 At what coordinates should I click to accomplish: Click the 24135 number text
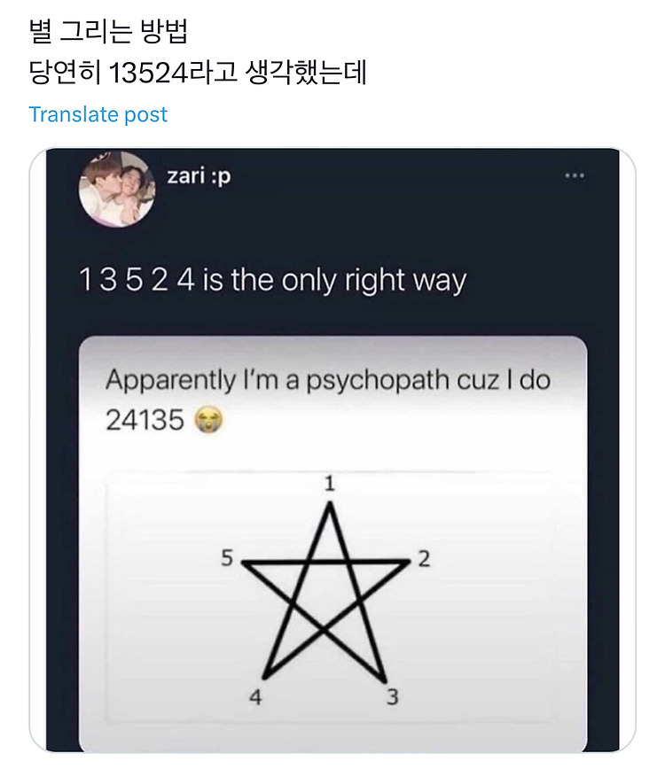pyautogui.click(x=145, y=420)
